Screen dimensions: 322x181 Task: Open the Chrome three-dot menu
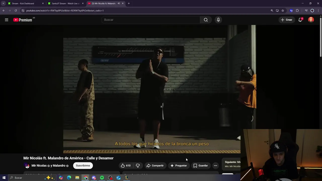click(x=318, y=11)
